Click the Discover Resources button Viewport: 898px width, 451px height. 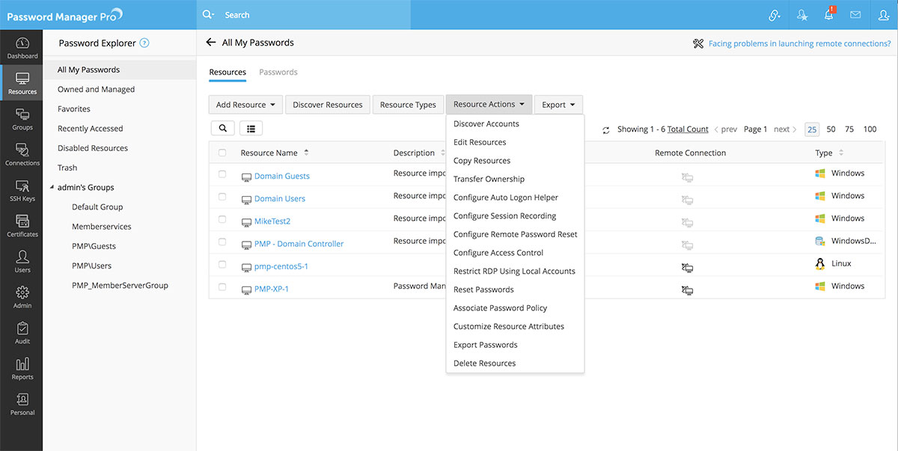(x=327, y=105)
